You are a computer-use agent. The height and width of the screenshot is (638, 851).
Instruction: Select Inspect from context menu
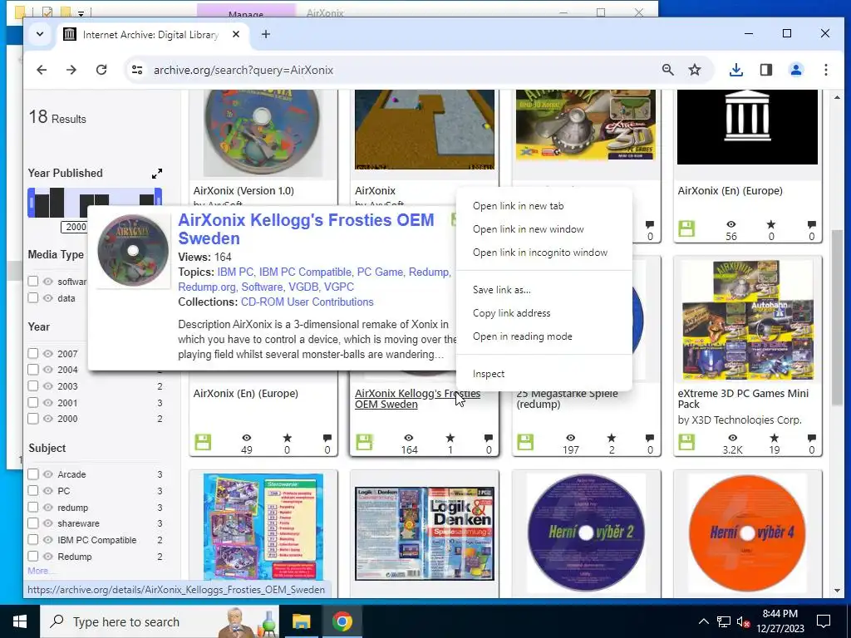tap(544, 375)
